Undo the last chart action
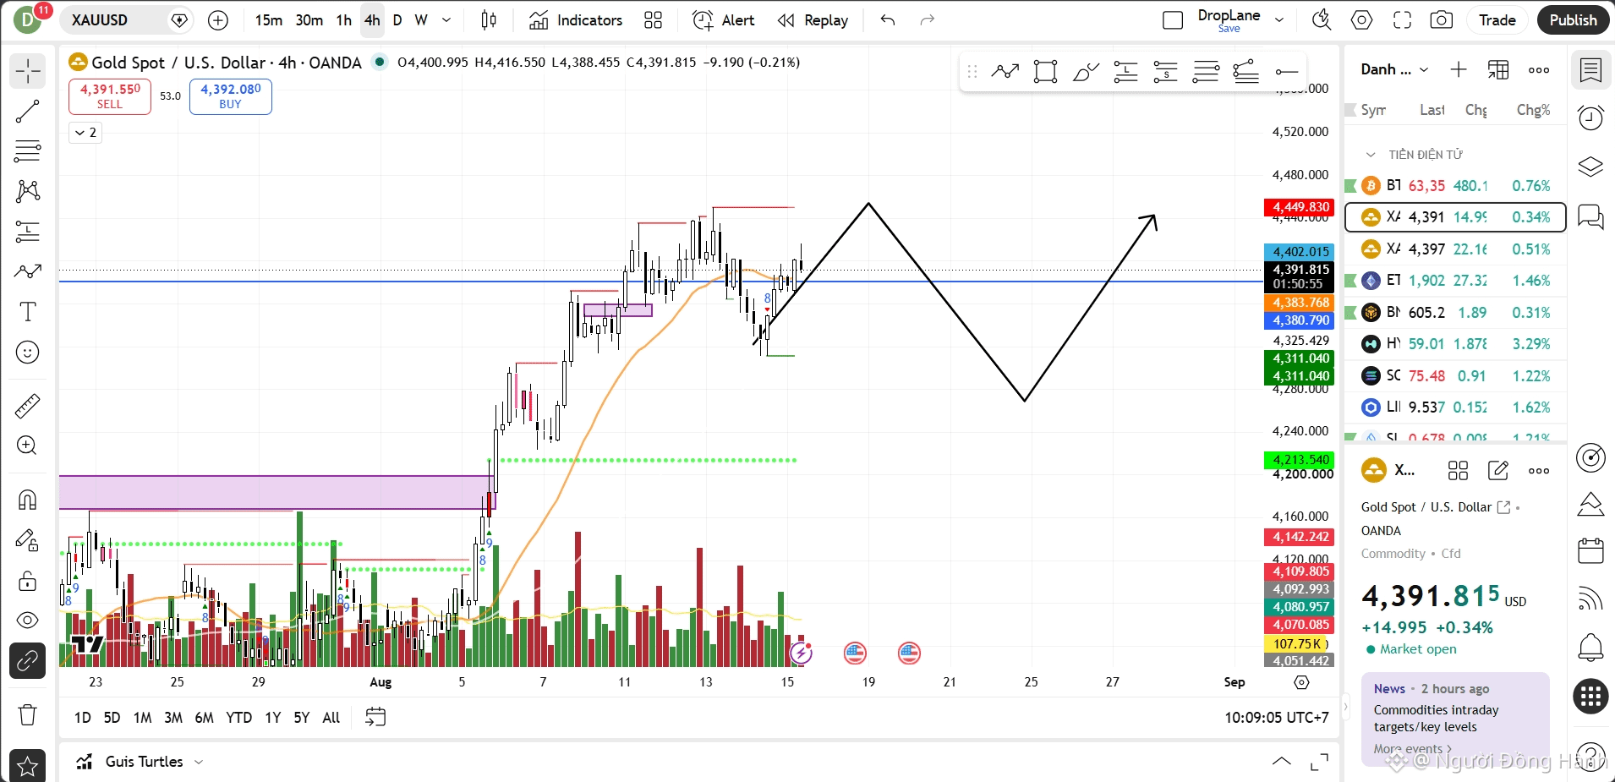The height and width of the screenshot is (782, 1615). [888, 20]
